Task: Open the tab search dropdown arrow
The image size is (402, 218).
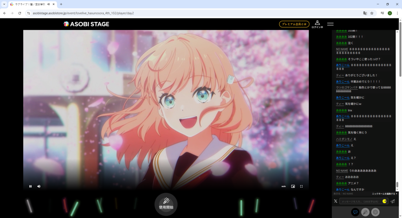Action: (4, 4)
